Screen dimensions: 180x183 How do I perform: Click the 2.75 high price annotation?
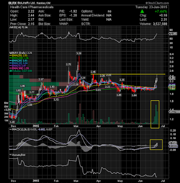click(x=68, y=65)
